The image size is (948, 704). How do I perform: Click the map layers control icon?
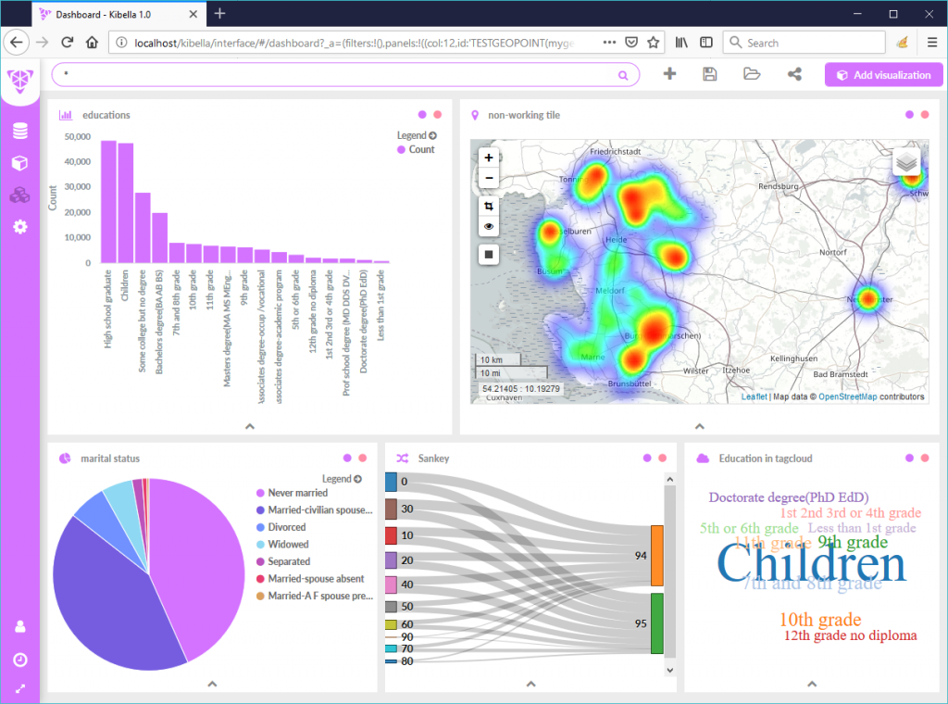pyautogui.click(x=908, y=162)
